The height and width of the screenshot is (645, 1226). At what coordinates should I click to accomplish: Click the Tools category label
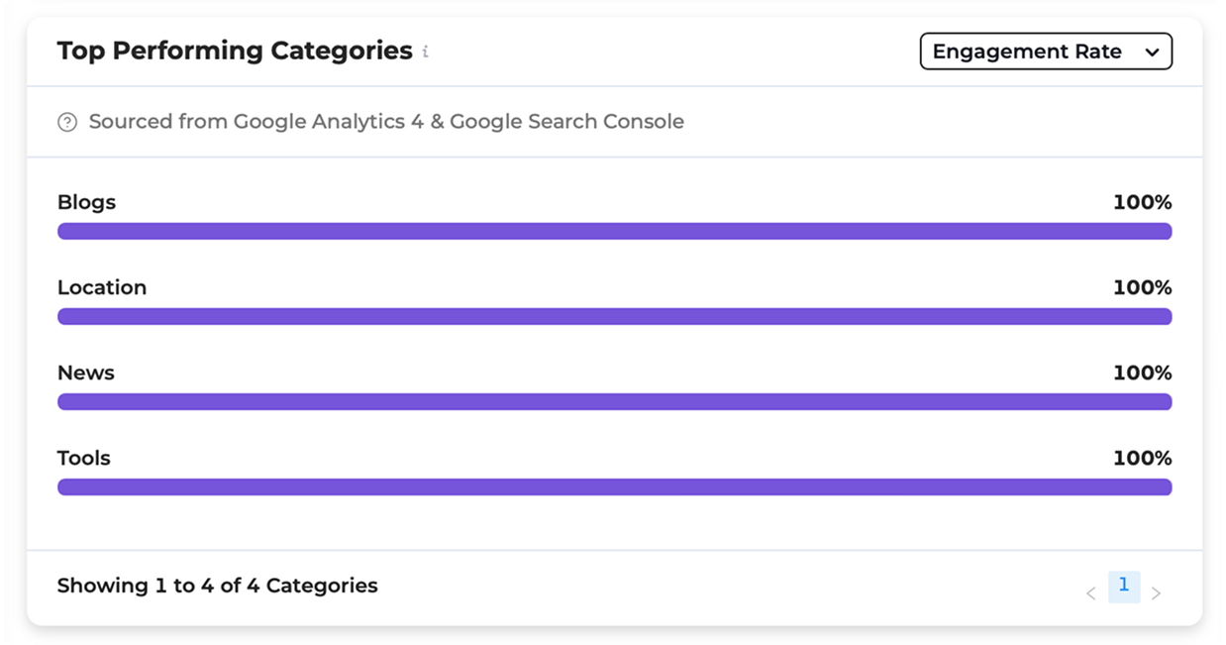[x=84, y=458]
